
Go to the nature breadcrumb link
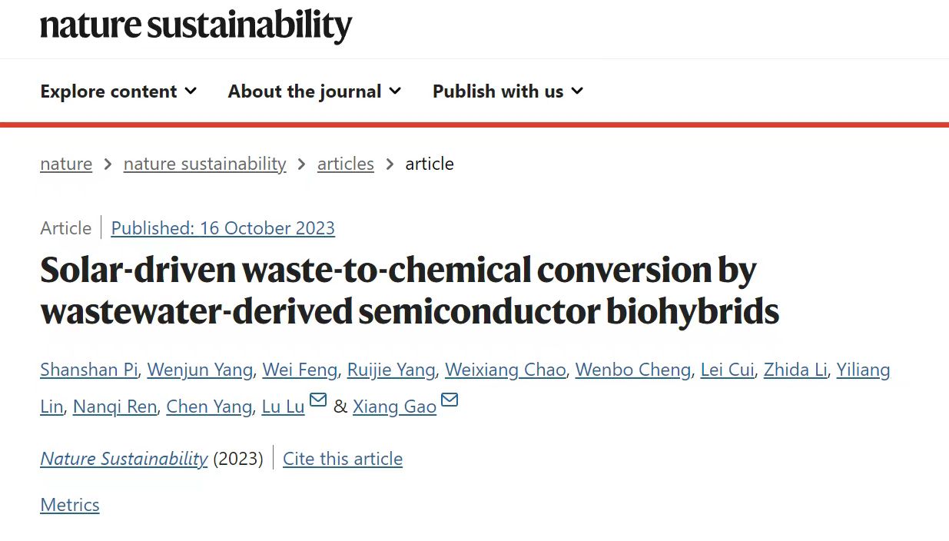[x=66, y=164]
